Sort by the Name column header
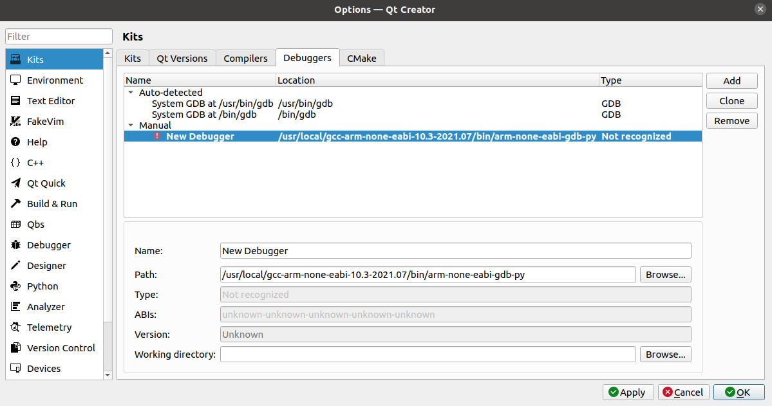 point(200,80)
